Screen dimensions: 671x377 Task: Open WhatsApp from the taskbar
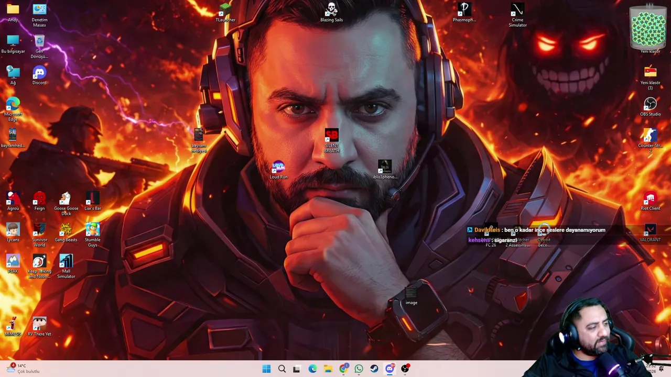tap(359, 369)
